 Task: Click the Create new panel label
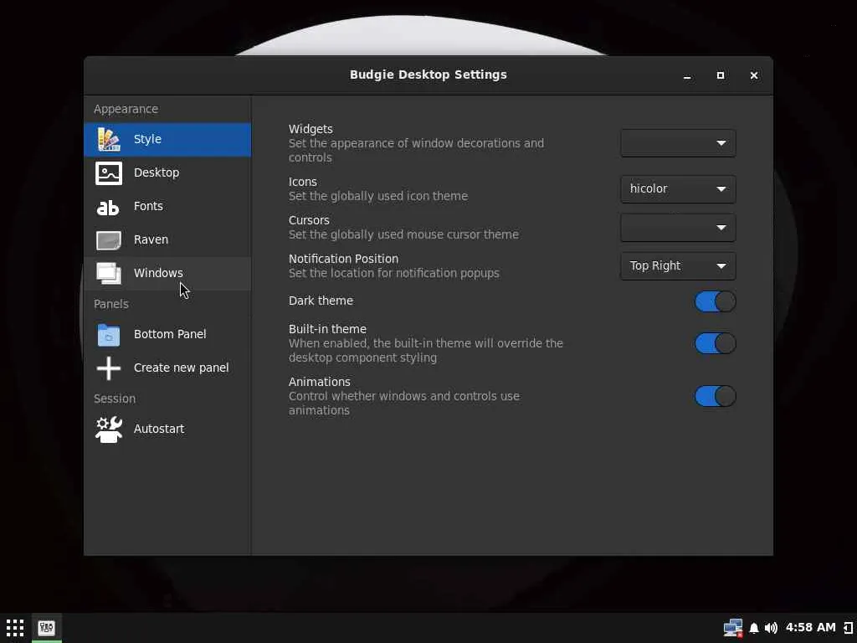182,368
